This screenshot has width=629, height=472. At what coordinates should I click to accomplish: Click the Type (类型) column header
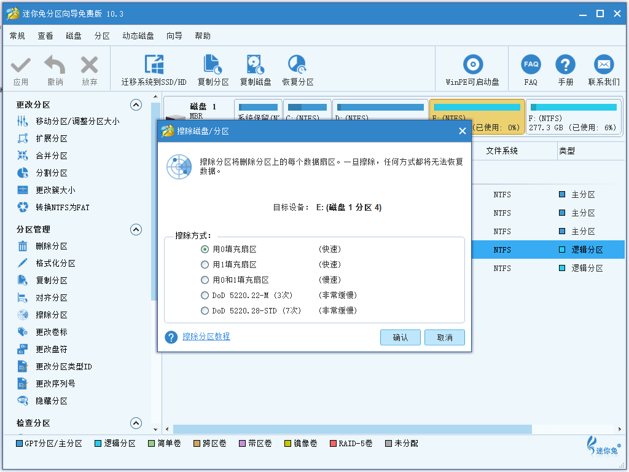pos(567,151)
